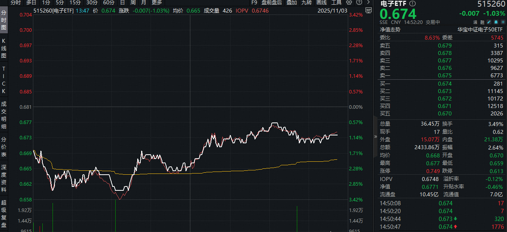507x232 pixels.
Task: Open the 净值走势 link
Action: [x=390, y=29]
